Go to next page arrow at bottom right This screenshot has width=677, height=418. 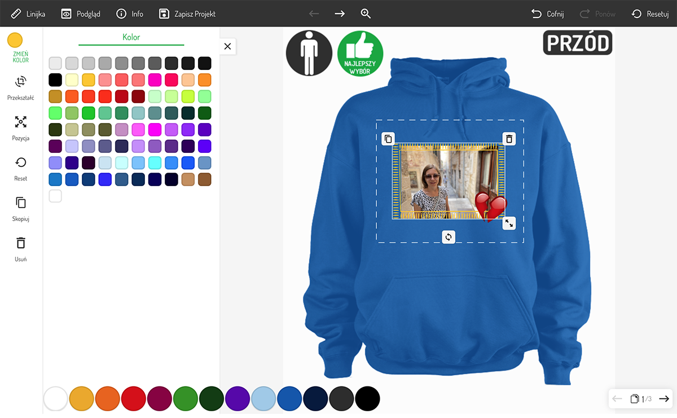point(664,399)
